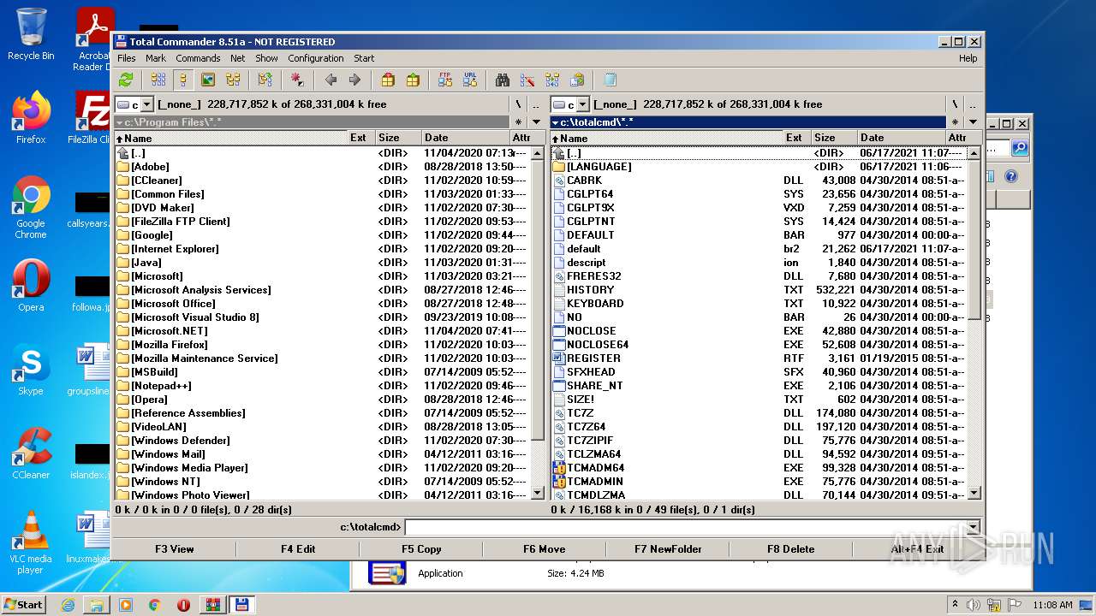
Task: Open the Show menu
Action: 266,58
